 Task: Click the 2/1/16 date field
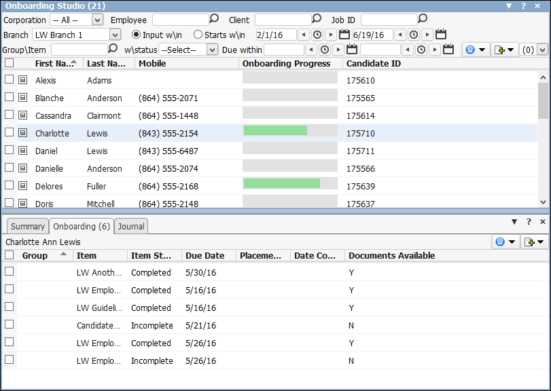point(277,35)
